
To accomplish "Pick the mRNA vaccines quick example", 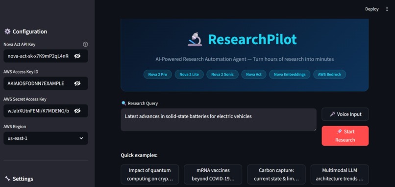I will 213,174.
